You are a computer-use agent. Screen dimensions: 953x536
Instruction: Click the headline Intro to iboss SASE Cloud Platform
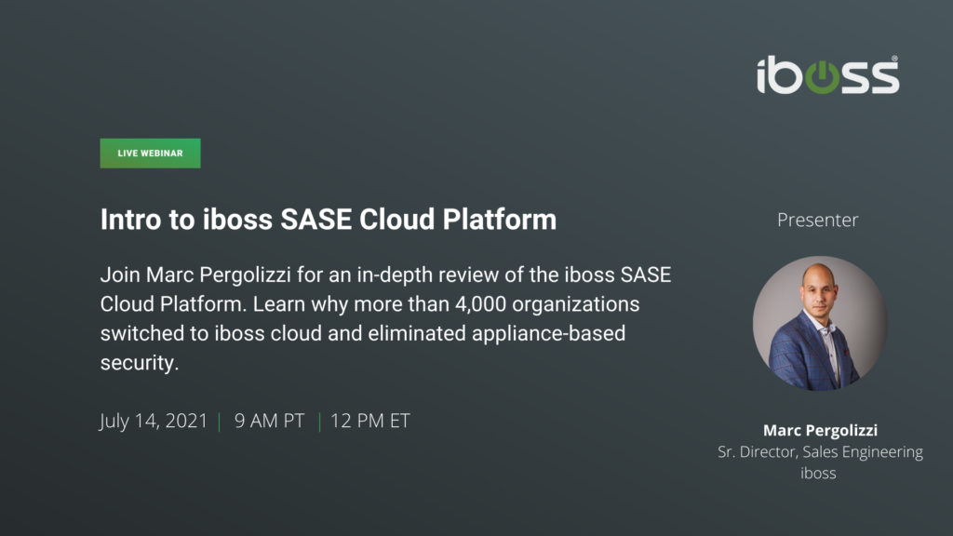[x=329, y=220]
